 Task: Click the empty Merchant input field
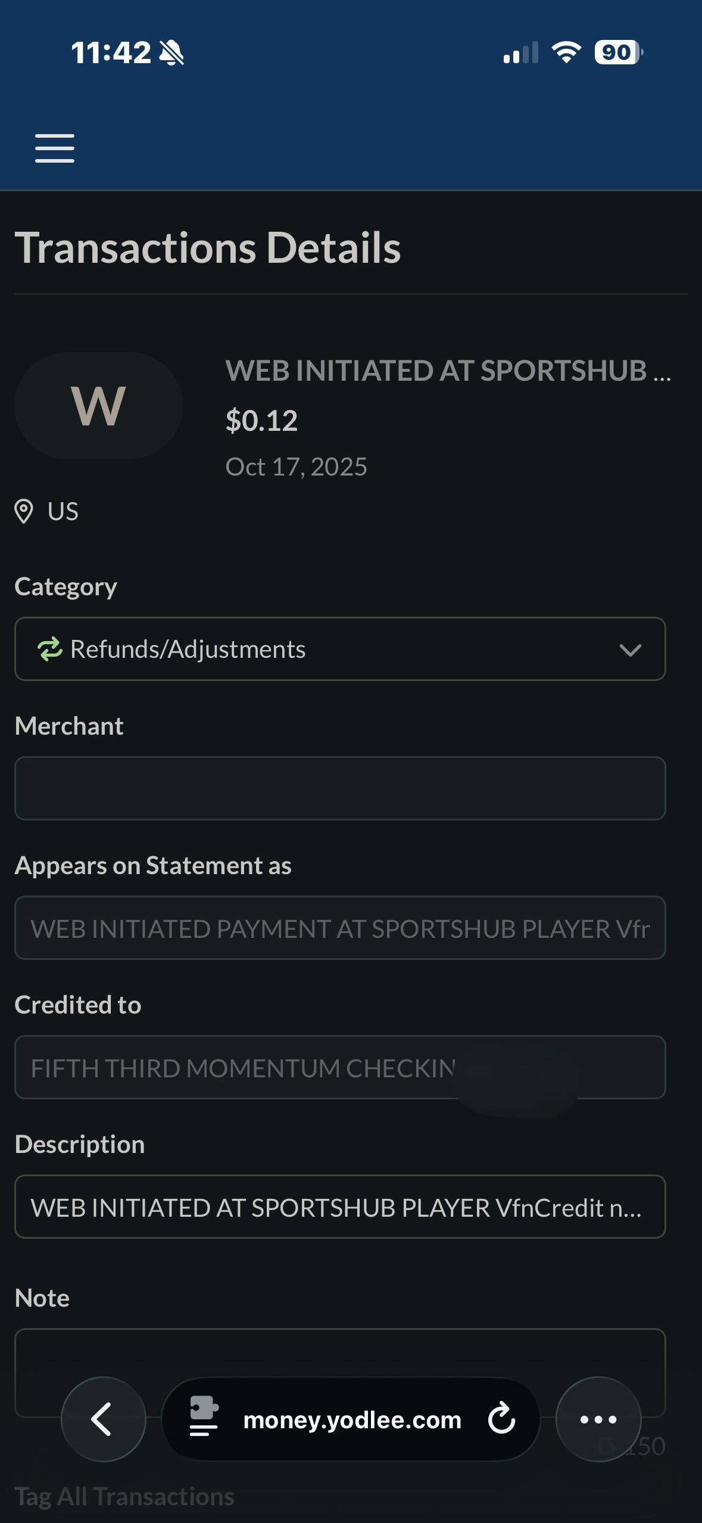click(x=339, y=788)
